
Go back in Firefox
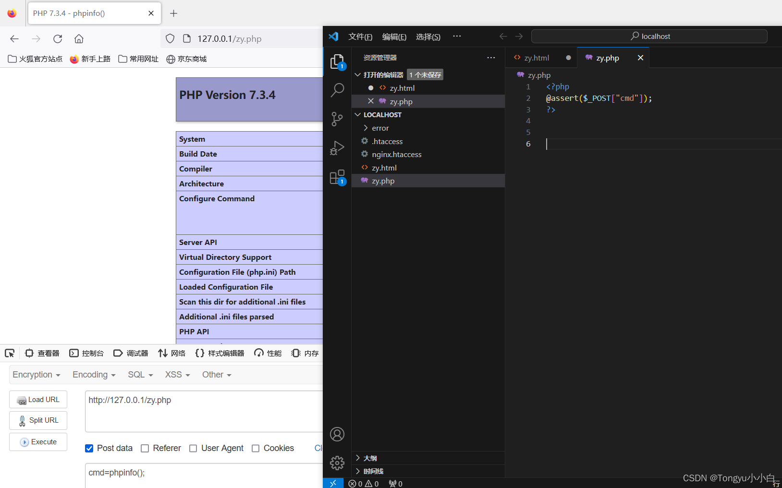click(x=14, y=39)
